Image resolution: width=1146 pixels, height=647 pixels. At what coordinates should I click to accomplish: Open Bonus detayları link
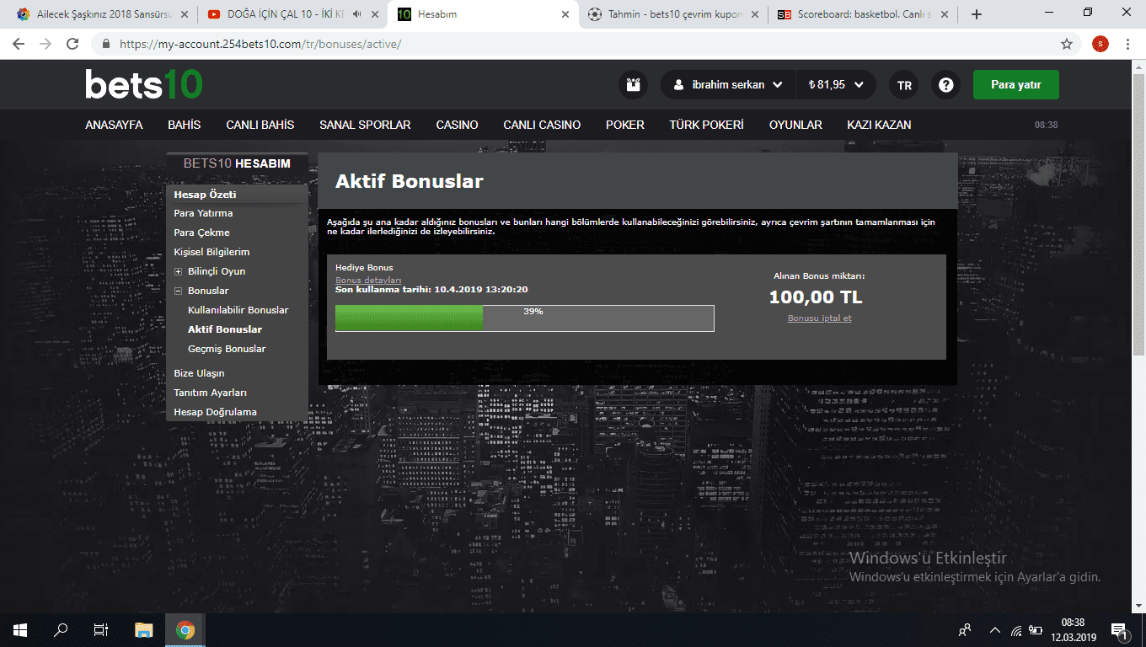tap(368, 280)
